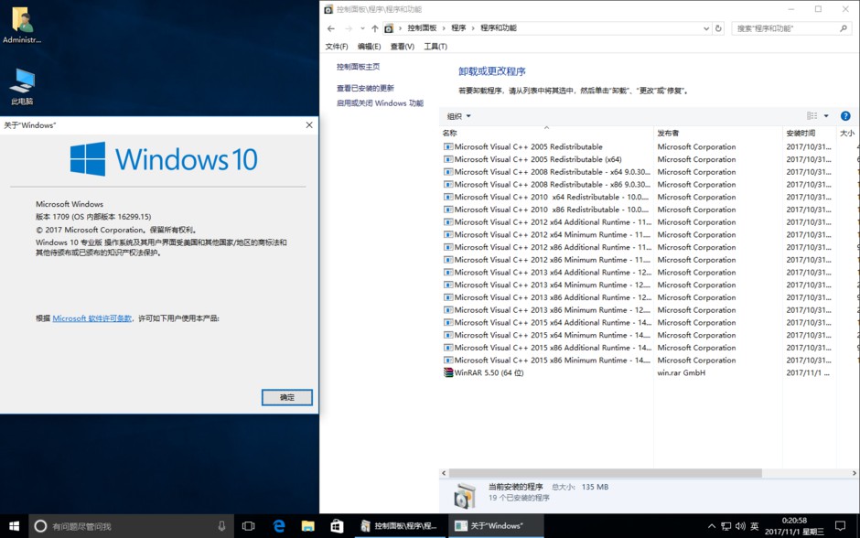The height and width of the screenshot is (538, 860).
Task: Open the Microsoft 软件许可条款 link
Action: [92, 318]
